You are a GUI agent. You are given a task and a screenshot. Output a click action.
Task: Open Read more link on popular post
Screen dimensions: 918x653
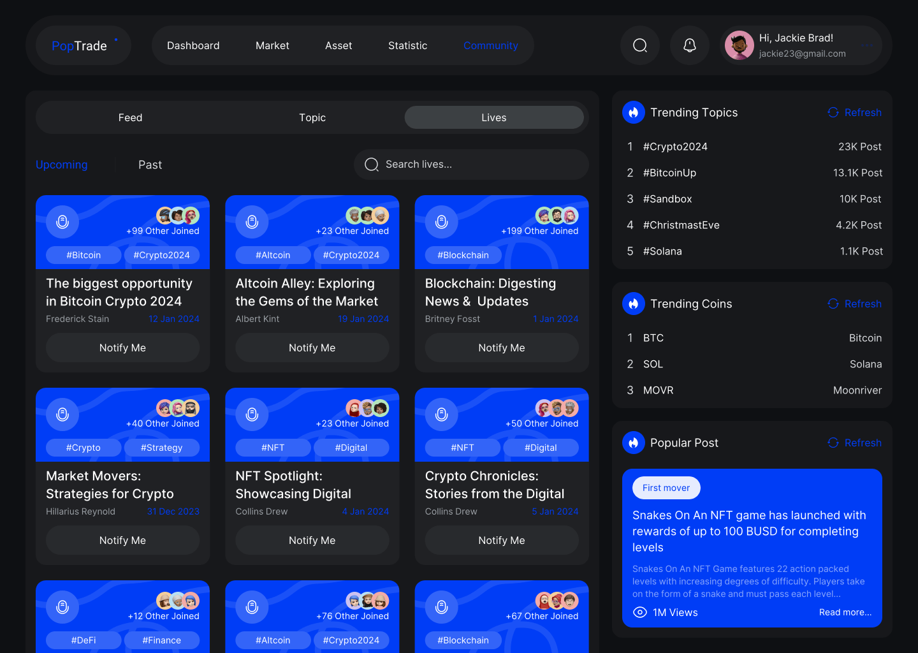pos(845,612)
